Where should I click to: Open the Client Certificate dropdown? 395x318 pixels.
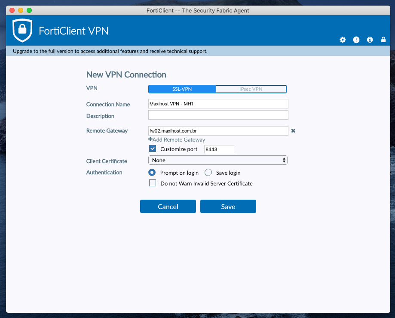[x=218, y=160]
